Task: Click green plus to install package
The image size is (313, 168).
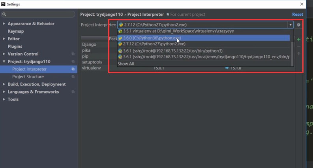Action: pyautogui.click(x=299, y=39)
